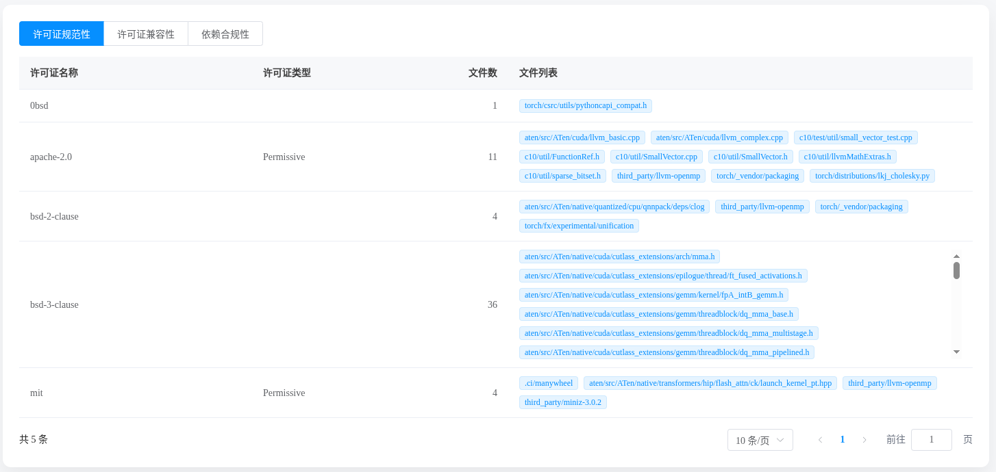
Task: Open the 依赖合规性 tab
Action: click(x=225, y=34)
